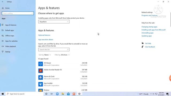Image resolution: width=171 pixels, height=96 pixels.
Task: Open the Optional features link
Action: click(x=44, y=35)
